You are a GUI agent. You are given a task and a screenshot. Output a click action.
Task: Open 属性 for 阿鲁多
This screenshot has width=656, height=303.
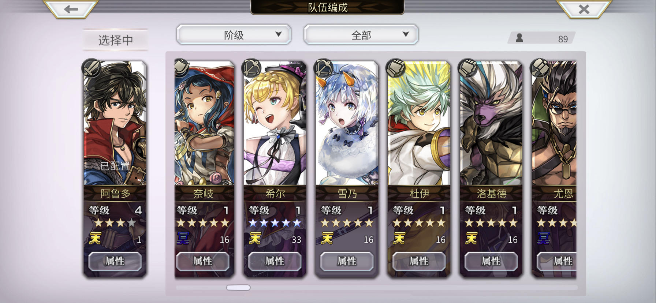pos(115,261)
